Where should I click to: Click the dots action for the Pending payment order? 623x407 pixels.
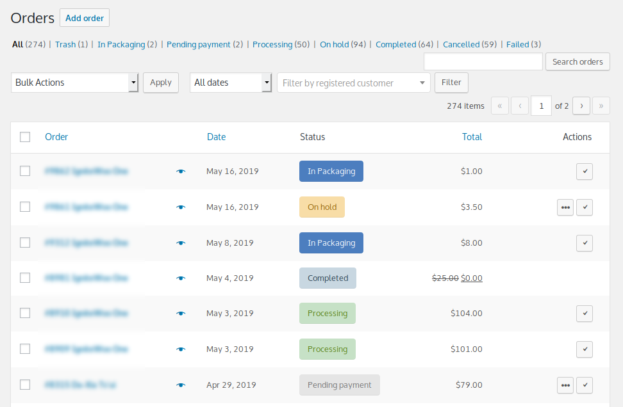[565, 385]
